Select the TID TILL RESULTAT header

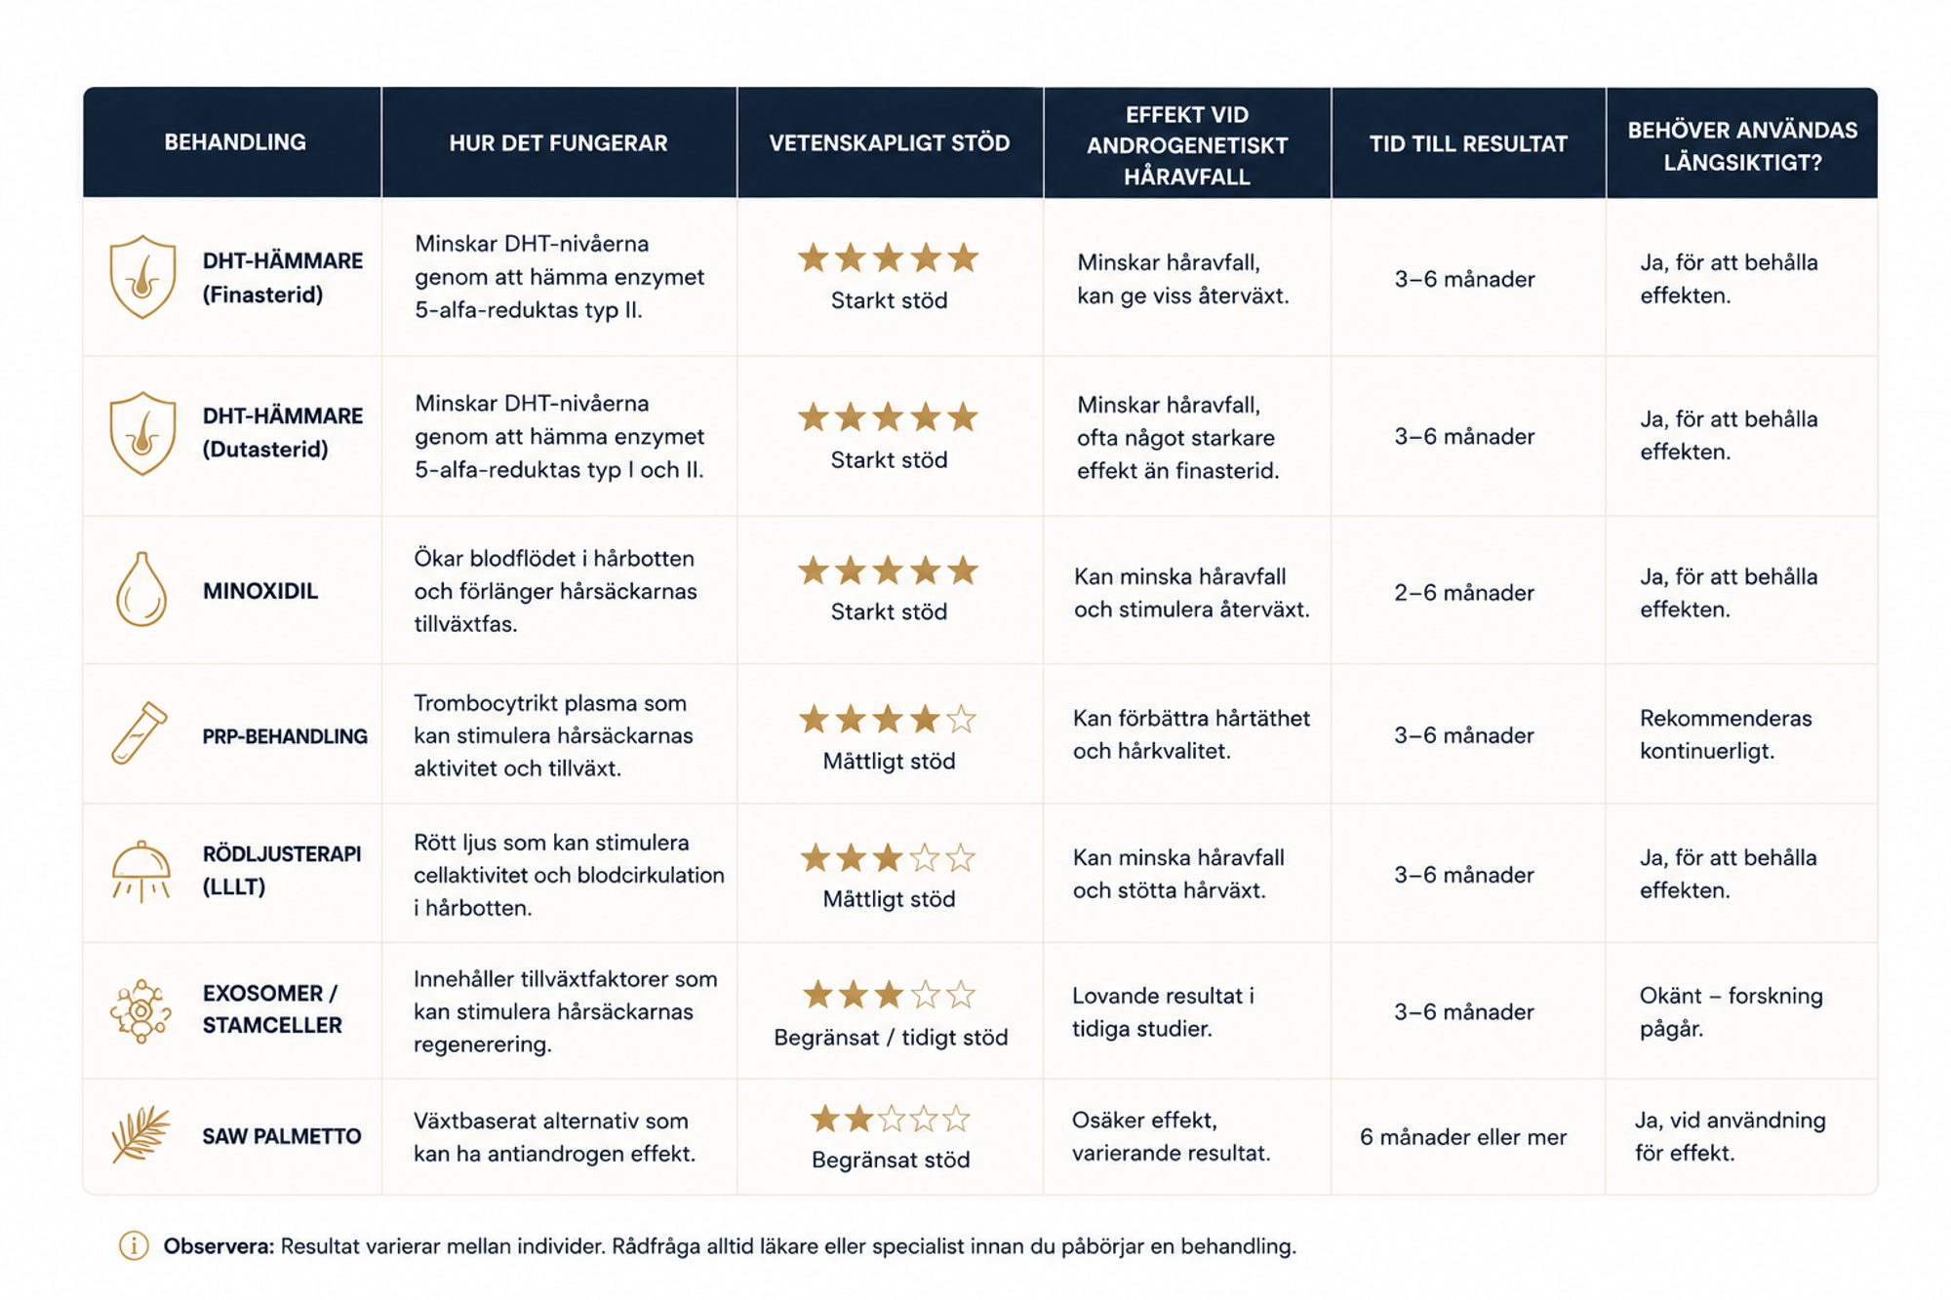[x=1468, y=144]
